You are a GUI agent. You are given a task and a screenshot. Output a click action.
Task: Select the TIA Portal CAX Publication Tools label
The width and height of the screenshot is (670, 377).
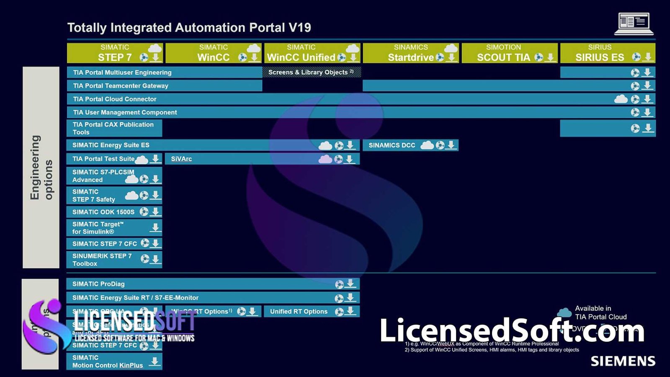pyautogui.click(x=113, y=128)
